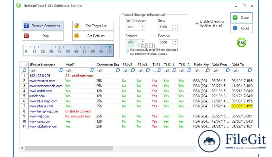Click the DNS Resolver timeout field

tap(133, 27)
